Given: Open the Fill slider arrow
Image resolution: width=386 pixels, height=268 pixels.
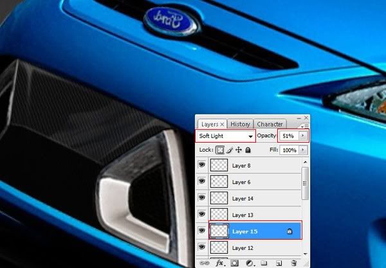Looking at the screenshot, I should pos(303,150).
